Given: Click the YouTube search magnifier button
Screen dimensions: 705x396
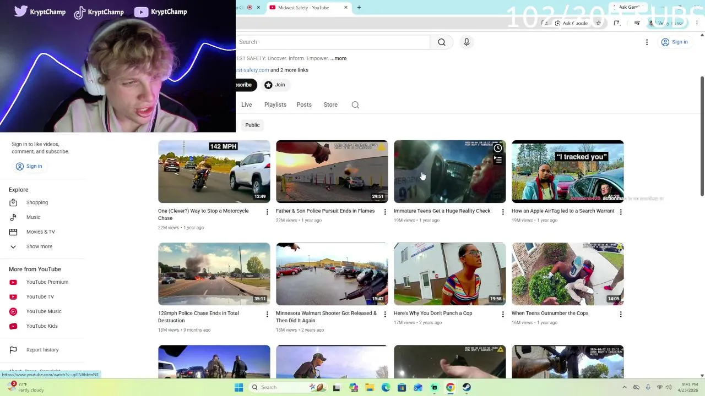Looking at the screenshot, I should [441, 42].
